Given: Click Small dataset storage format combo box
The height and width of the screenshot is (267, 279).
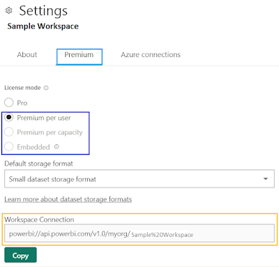Looking at the screenshot, I should pos(139,178).
